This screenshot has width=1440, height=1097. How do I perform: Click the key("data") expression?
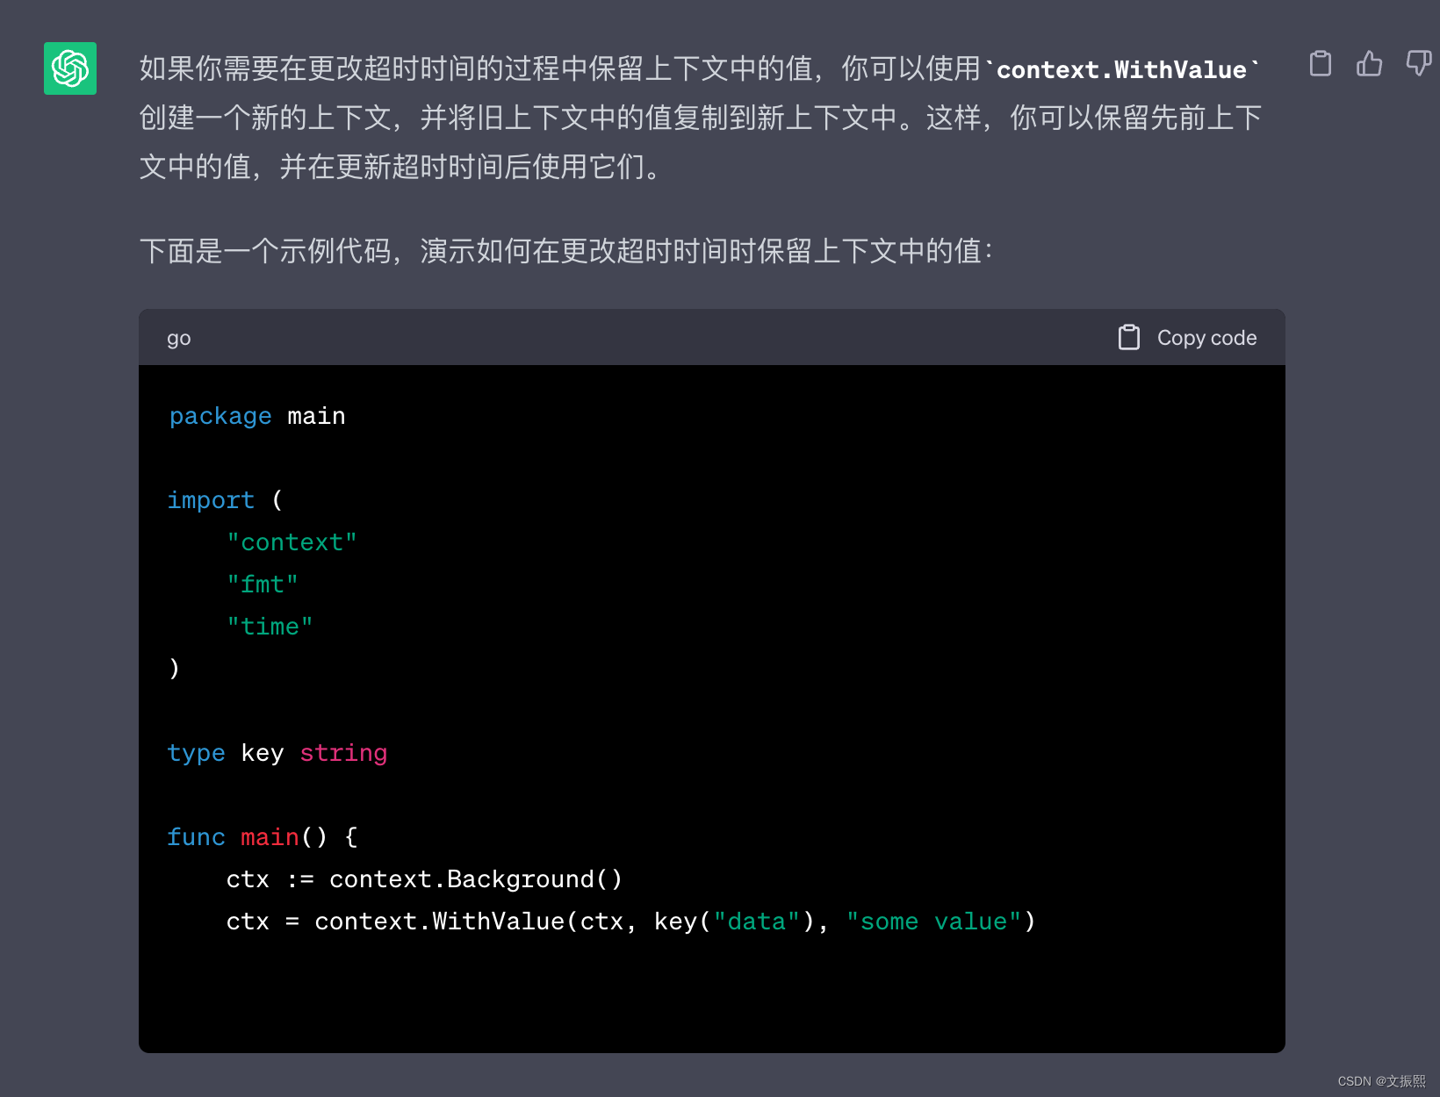tap(734, 921)
